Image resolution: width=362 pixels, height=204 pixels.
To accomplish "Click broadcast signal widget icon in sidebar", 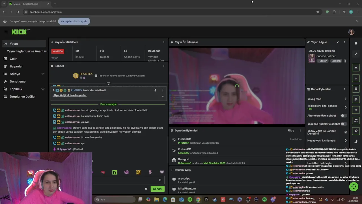I will (x=356, y=110).
